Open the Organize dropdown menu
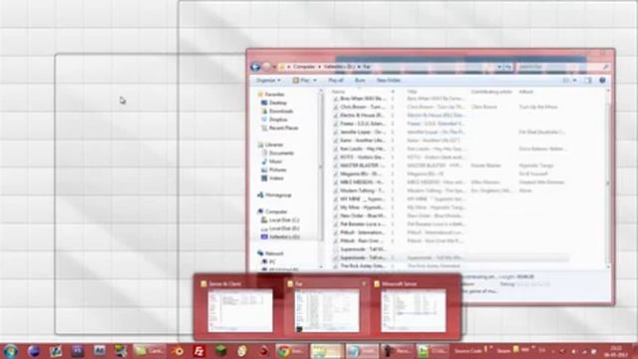 (268, 80)
